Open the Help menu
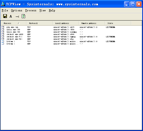 pyautogui.click(x=52, y=11)
